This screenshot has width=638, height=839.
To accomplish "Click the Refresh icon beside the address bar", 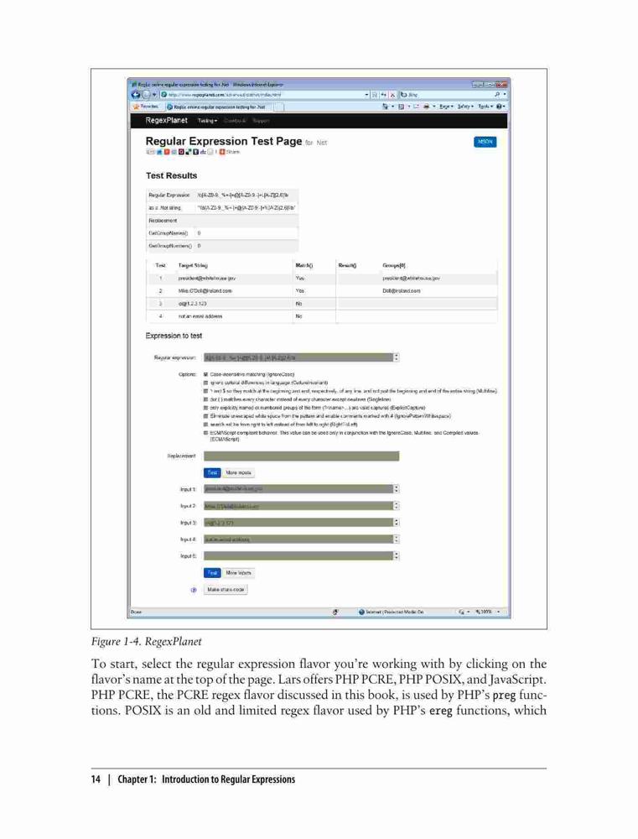I will [x=383, y=95].
